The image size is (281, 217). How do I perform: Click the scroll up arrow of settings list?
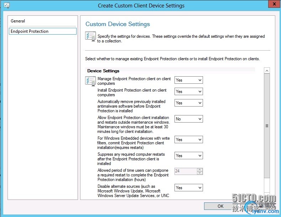tap(267, 71)
